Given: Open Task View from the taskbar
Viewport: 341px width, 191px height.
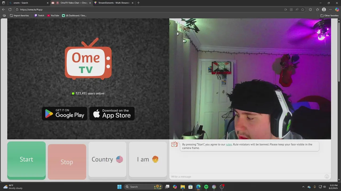Looking at the screenshot, I should (167, 187).
